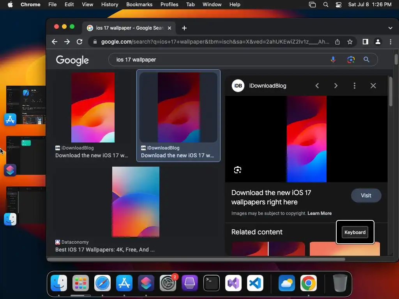Image resolution: width=399 pixels, height=299 pixels.
Task: Open the File menu
Action: tap(53, 5)
